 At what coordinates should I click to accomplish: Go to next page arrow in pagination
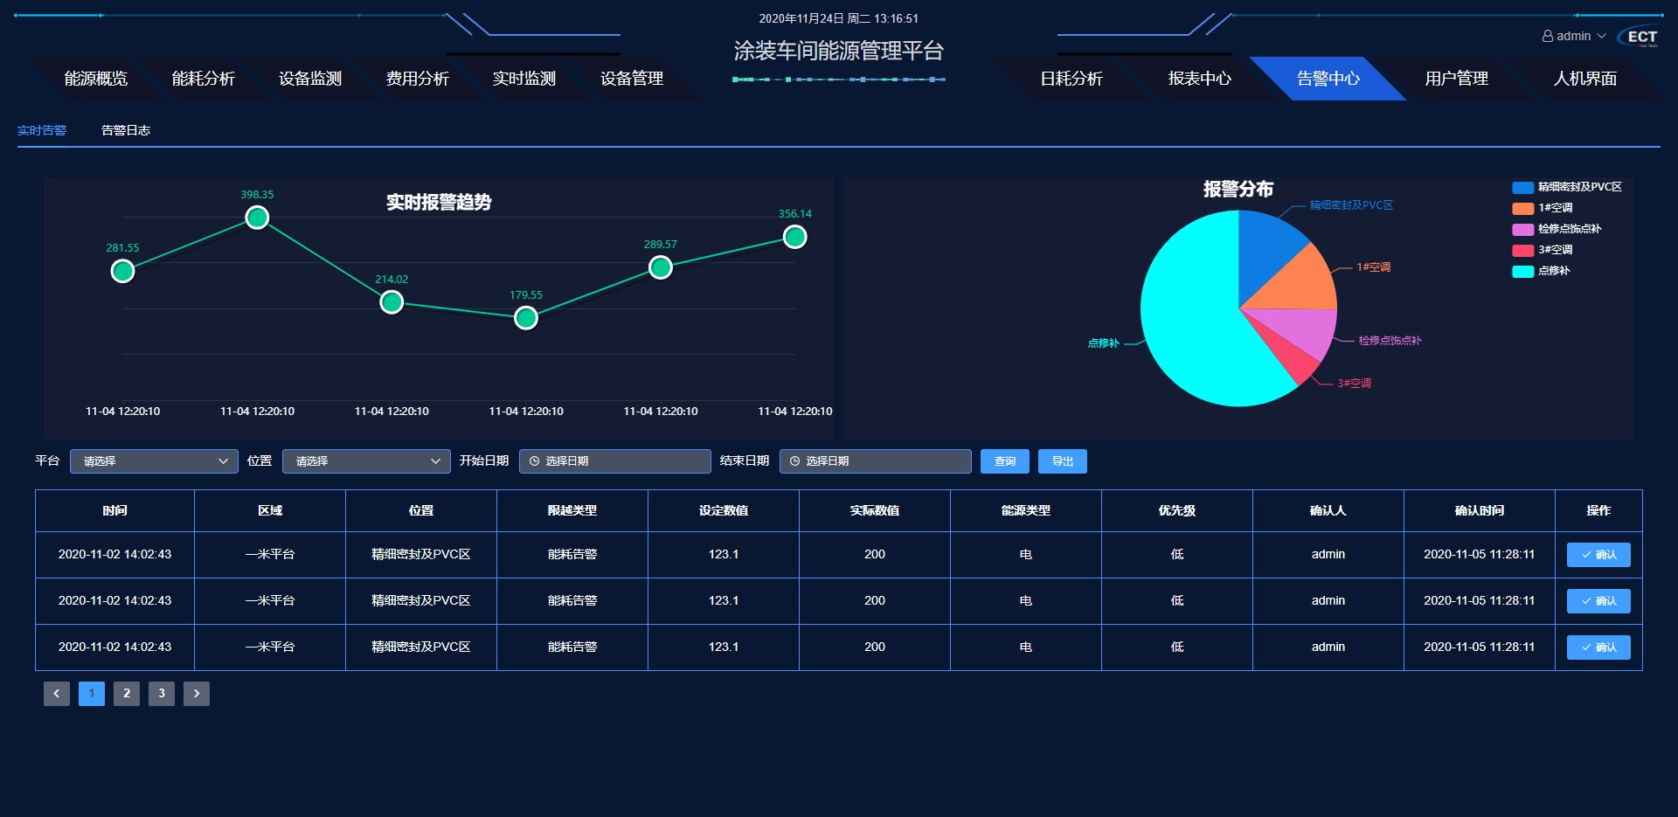coord(197,694)
